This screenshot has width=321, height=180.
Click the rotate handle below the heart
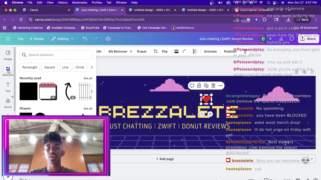tap(202, 114)
